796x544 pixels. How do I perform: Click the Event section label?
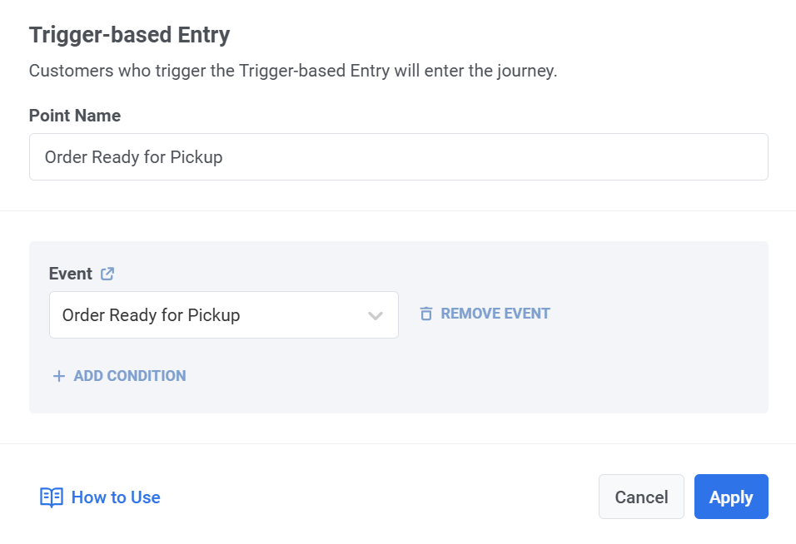(71, 274)
